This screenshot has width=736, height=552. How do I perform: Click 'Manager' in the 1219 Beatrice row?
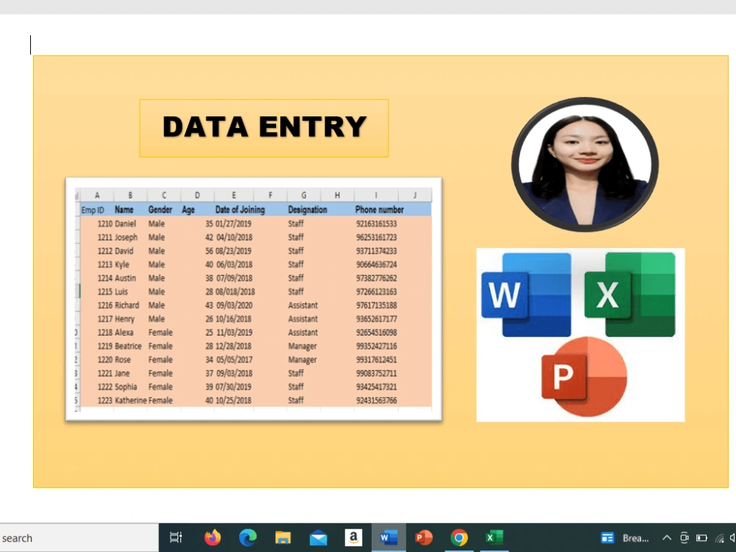[302, 347]
